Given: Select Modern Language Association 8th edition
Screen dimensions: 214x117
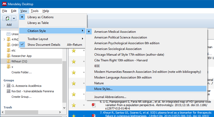Looking at the screenshot, I should pyautogui.click(x=146, y=77).
